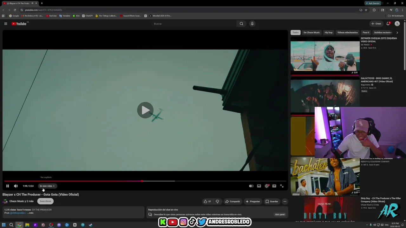The height and width of the screenshot is (228, 406).
Task: Switch to theater mode
Action: [x=274, y=186]
